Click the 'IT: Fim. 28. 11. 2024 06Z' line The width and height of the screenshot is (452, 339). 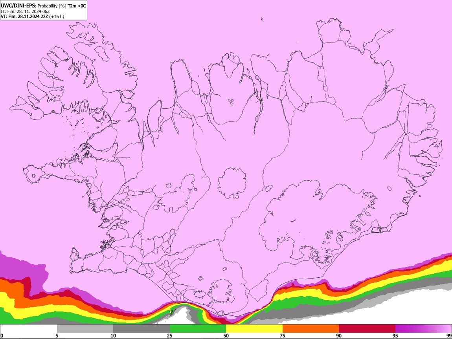coord(25,11)
